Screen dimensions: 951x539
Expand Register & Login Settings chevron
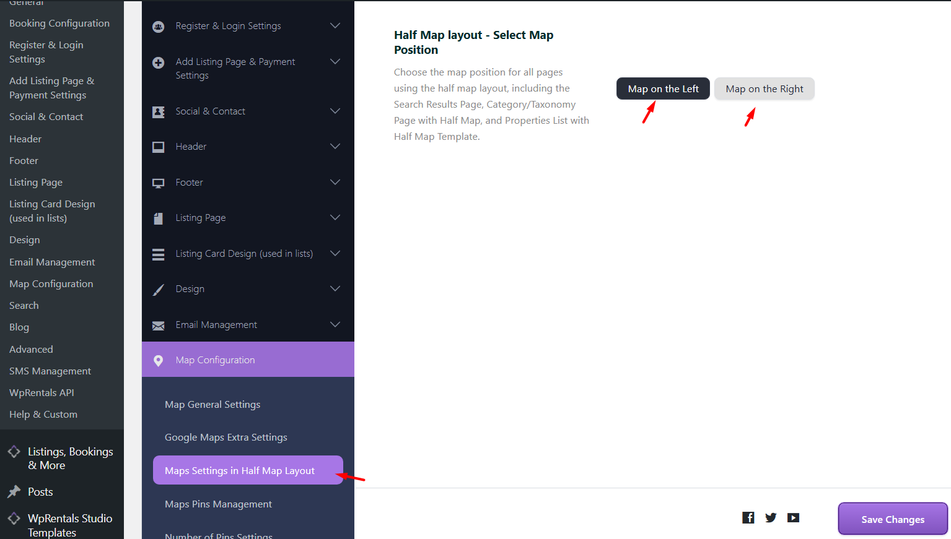tap(335, 26)
